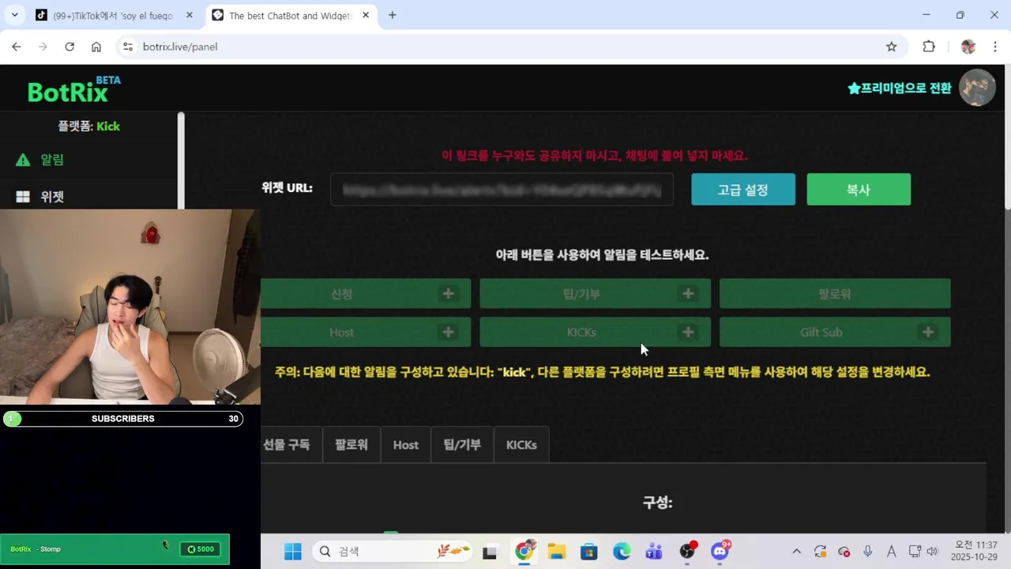Reload the botrix.live page
1011x569 pixels.
(x=70, y=47)
